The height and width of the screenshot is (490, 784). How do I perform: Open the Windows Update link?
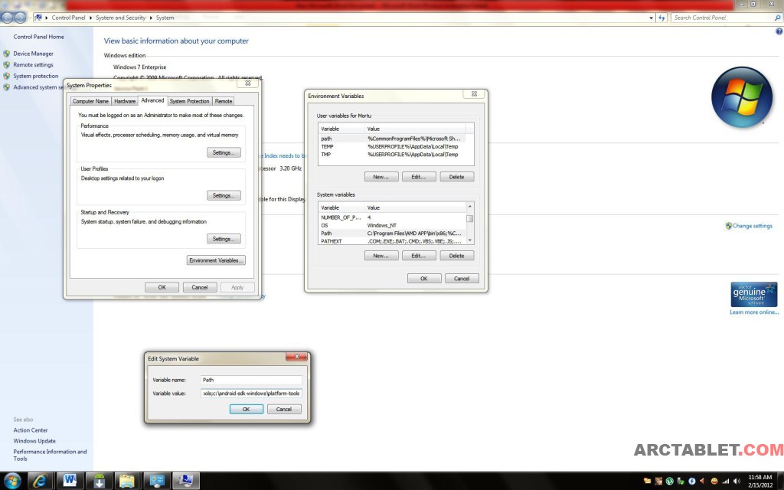click(x=34, y=441)
